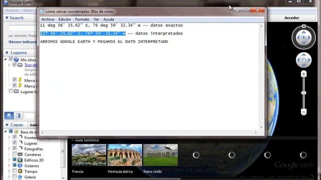Collapse the Lugares panel
This screenshot has width=321, height=180.
coord(7,52)
